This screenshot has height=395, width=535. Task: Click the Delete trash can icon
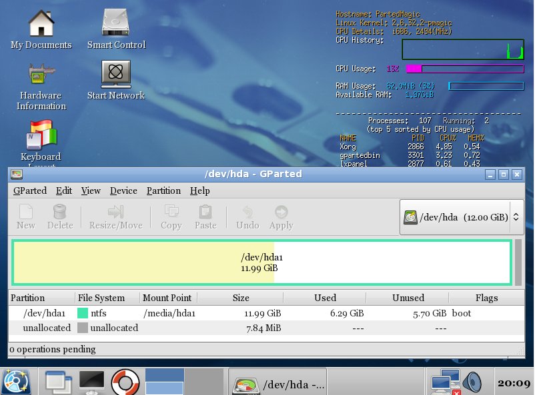60,212
